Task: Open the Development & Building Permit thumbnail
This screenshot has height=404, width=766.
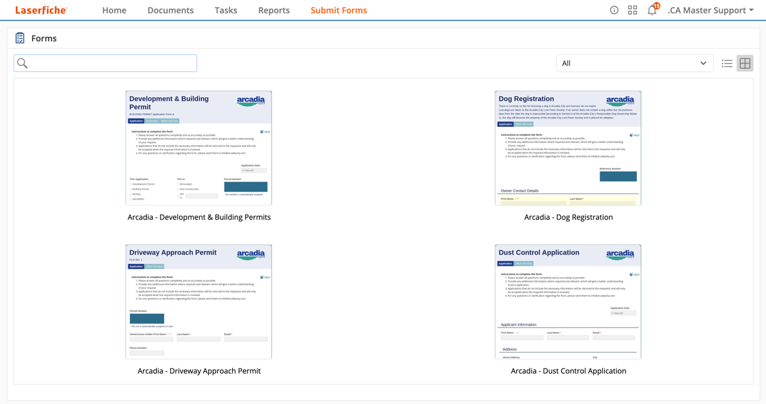Action: coord(199,148)
